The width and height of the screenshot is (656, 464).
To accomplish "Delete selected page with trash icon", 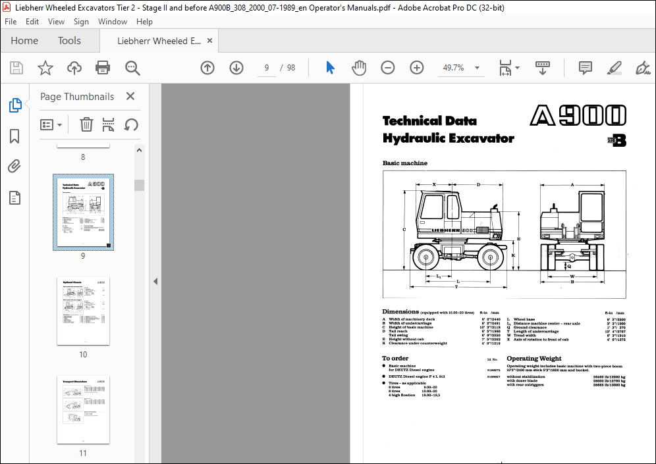I will click(x=86, y=124).
